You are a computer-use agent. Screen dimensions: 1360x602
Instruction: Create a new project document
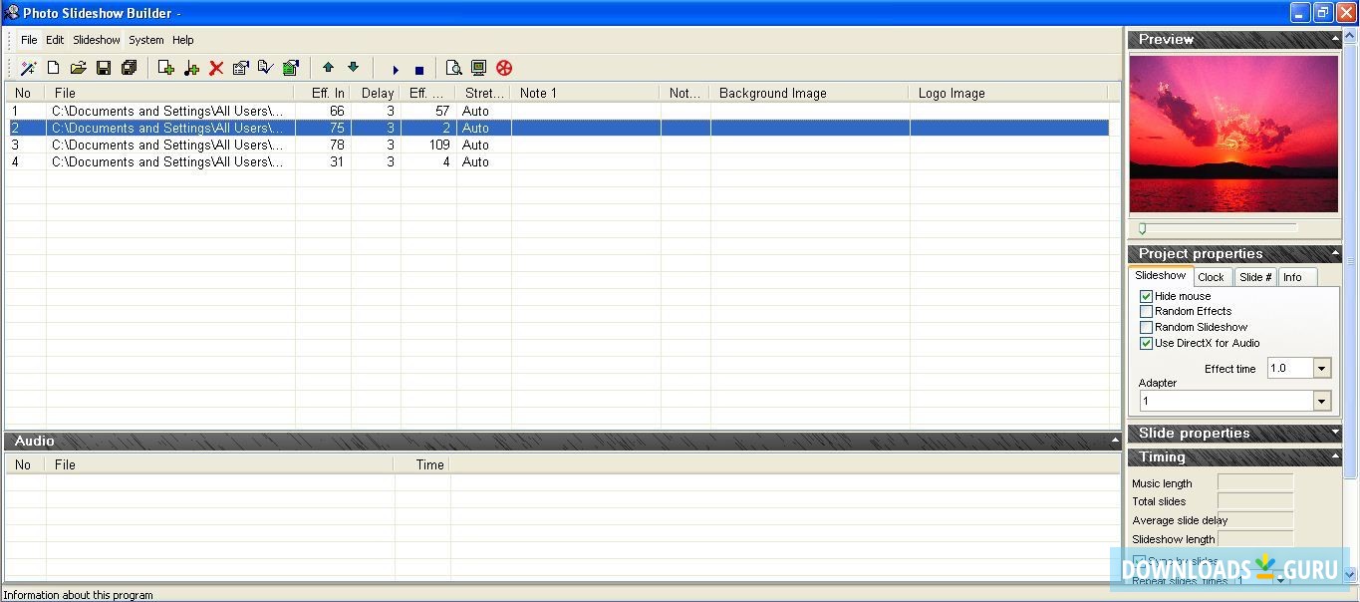pyautogui.click(x=53, y=68)
